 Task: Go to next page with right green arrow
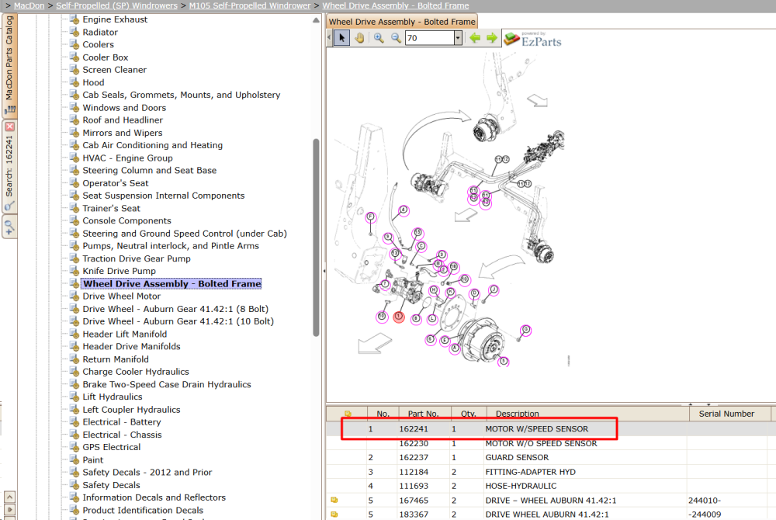pos(492,38)
